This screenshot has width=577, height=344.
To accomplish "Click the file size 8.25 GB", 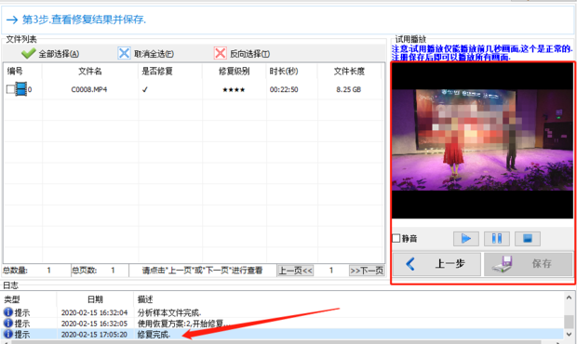I will (348, 89).
